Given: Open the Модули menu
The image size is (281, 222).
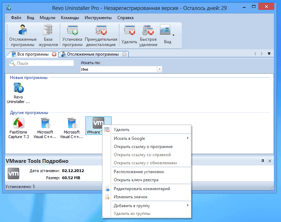Looking at the screenshot, I should [47, 18].
